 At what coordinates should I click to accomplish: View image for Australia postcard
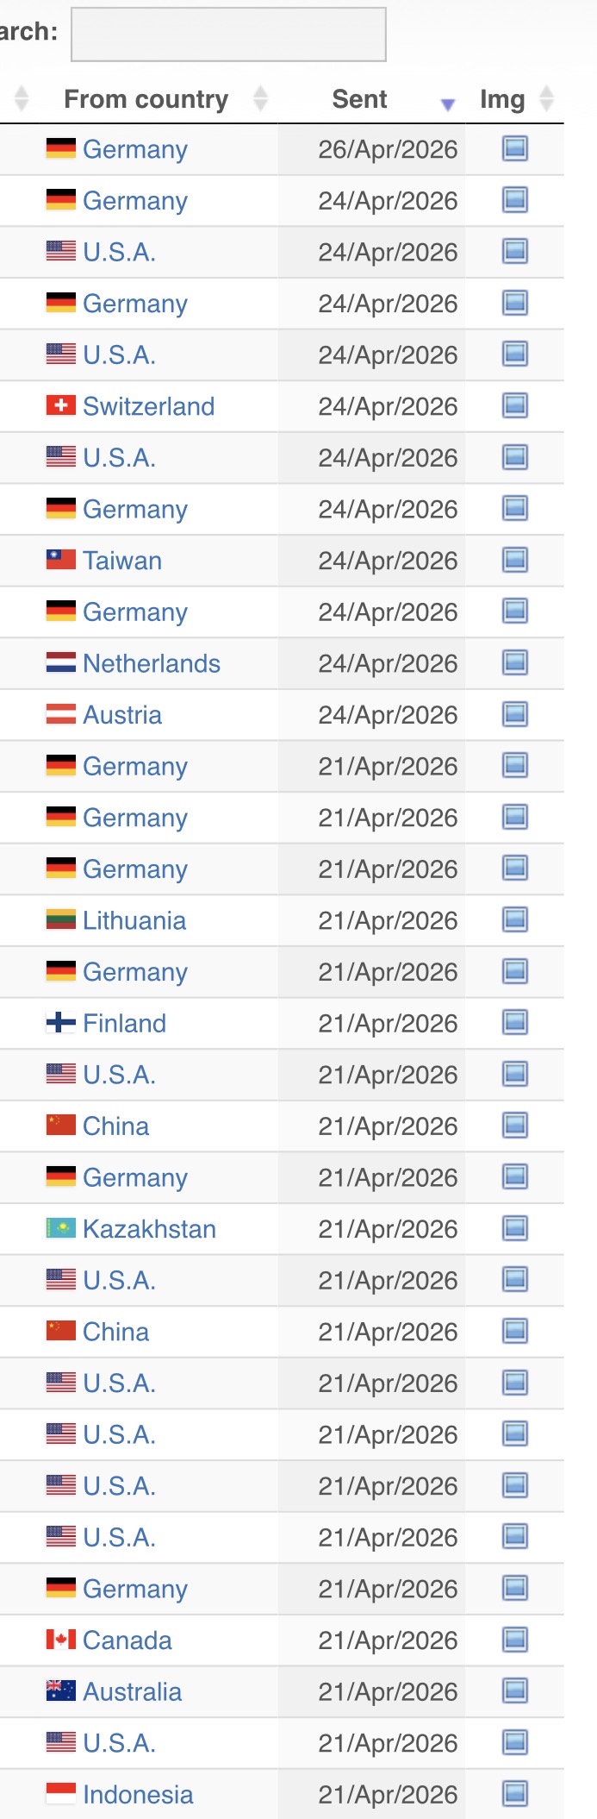click(515, 1690)
